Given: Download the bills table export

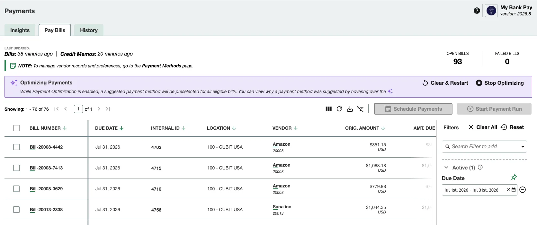Looking at the screenshot, I should tap(350, 109).
